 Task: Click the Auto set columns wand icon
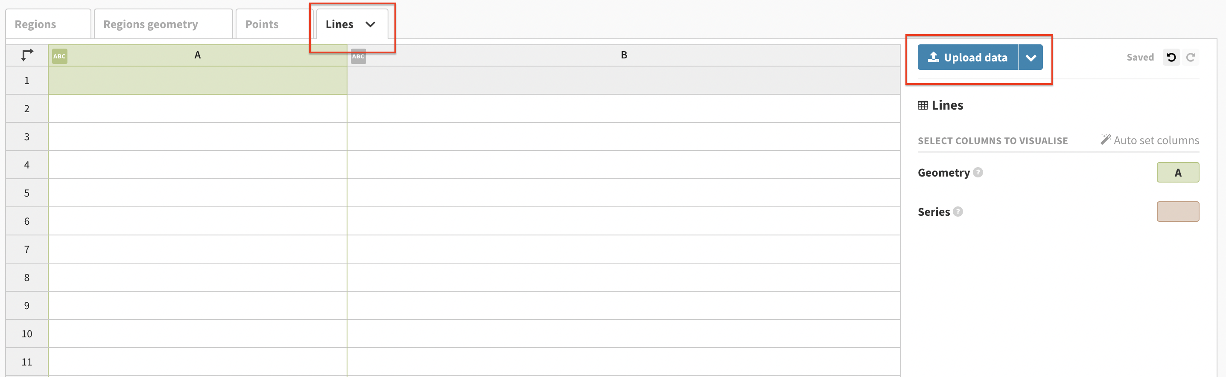[1106, 139]
